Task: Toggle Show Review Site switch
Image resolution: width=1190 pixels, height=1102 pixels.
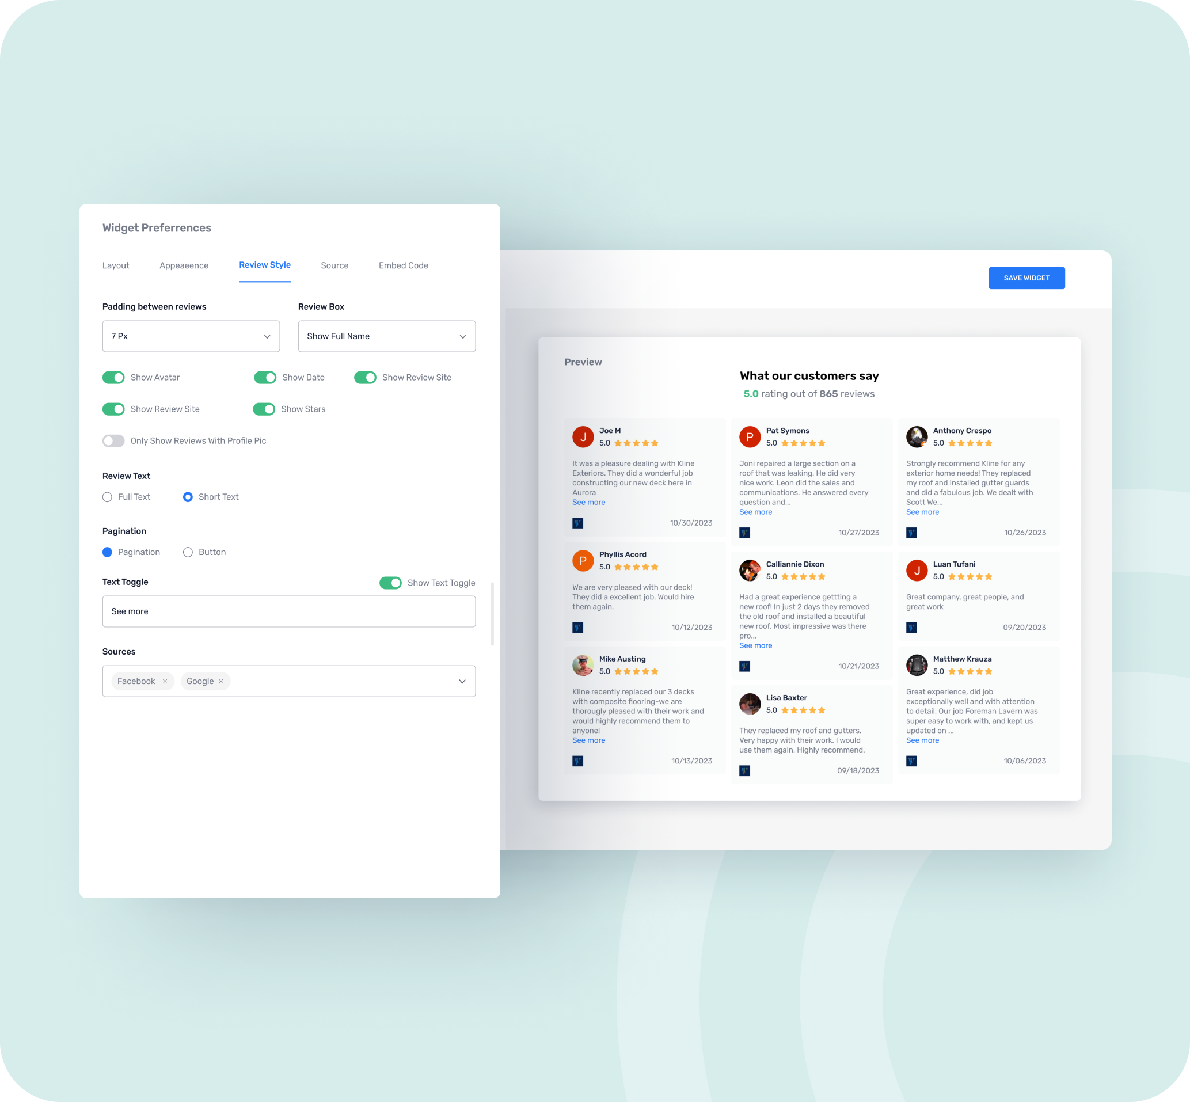Action: tap(364, 377)
